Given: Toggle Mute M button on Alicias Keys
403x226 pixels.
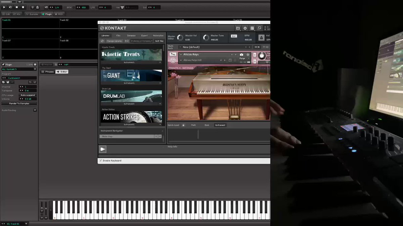Looking at the screenshot, I should [255, 61].
